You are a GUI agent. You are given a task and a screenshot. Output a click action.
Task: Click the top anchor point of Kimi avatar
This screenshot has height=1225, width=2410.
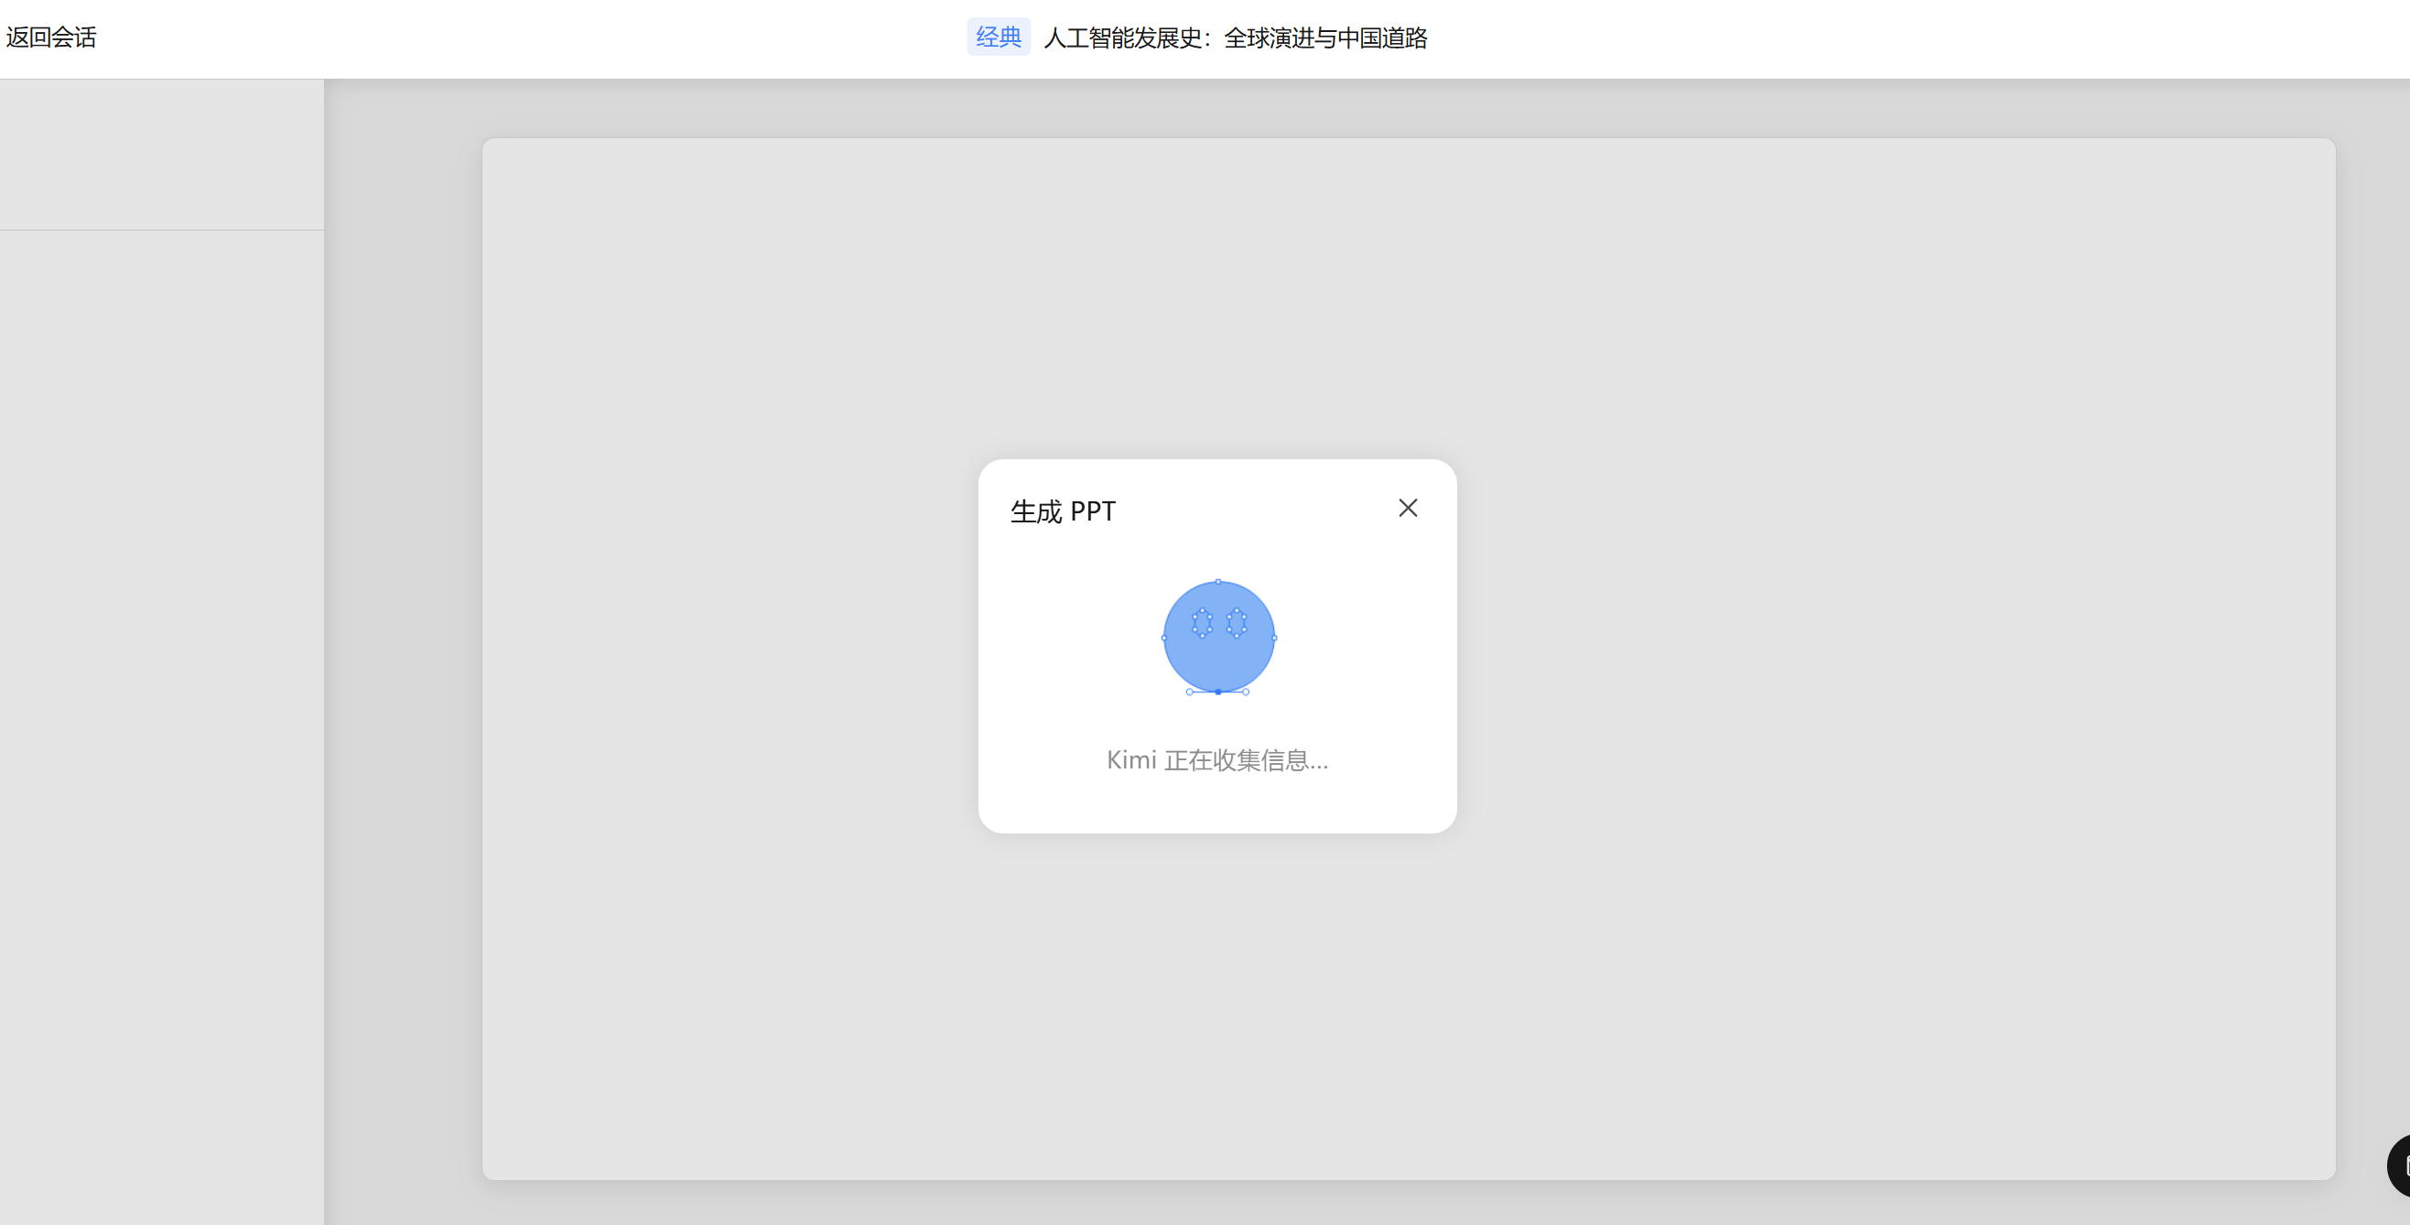(1218, 582)
